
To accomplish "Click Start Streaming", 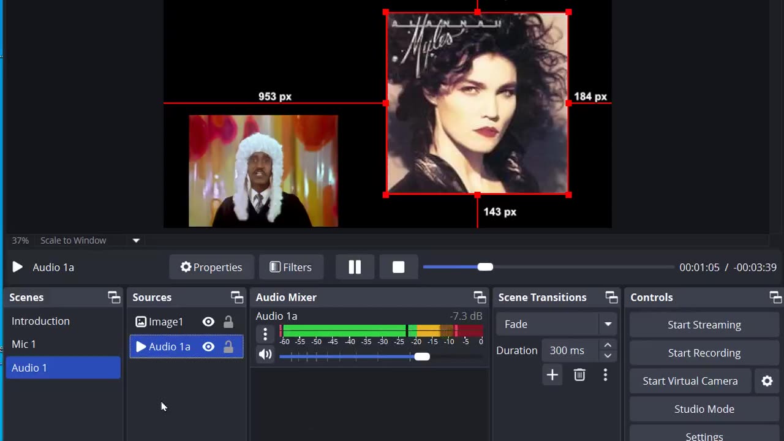I will (x=704, y=325).
